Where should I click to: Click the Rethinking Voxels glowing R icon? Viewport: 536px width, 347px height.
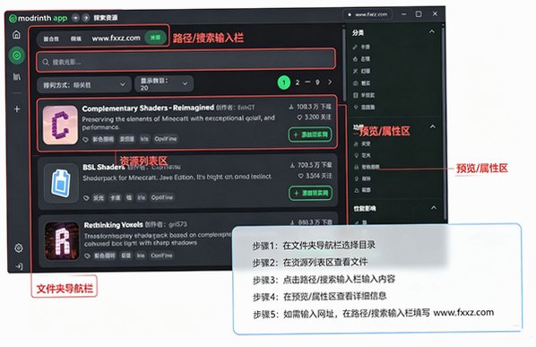(x=62, y=241)
